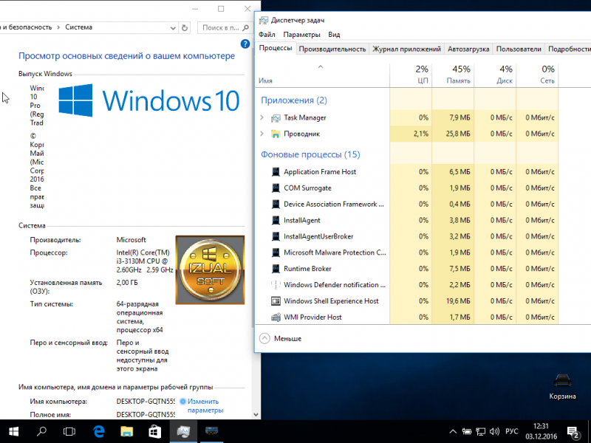This screenshot has width=591, height=443.
Task: Sort by ЦП column header
Action: pos(411,75)
